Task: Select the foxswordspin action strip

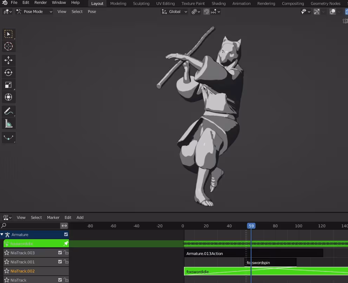Action: click(270, 262)
